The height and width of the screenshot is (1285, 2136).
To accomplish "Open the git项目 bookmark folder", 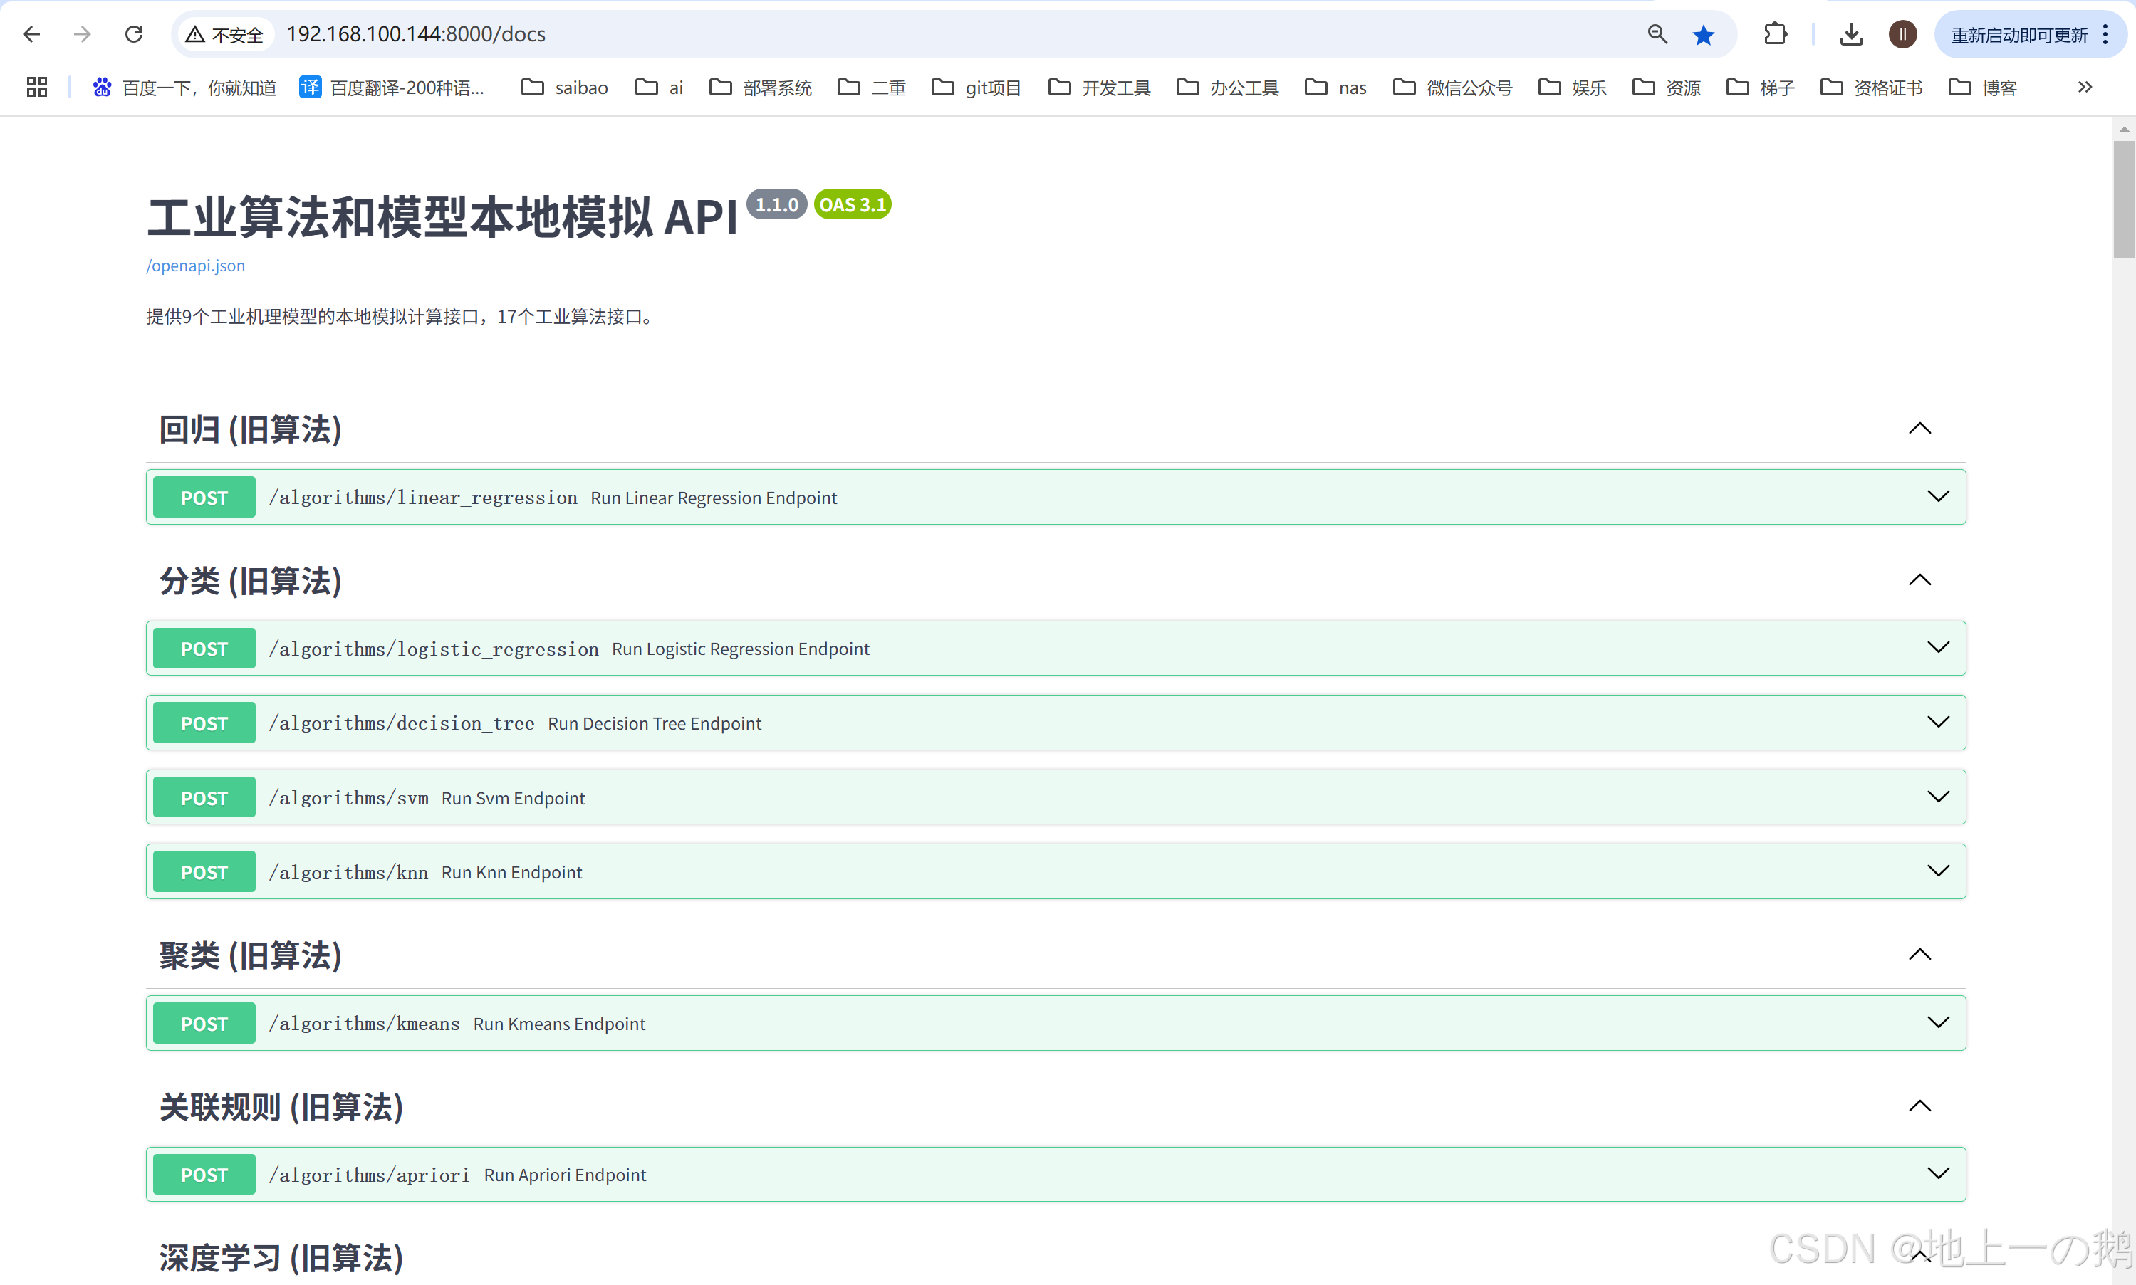I will point(976,88).
